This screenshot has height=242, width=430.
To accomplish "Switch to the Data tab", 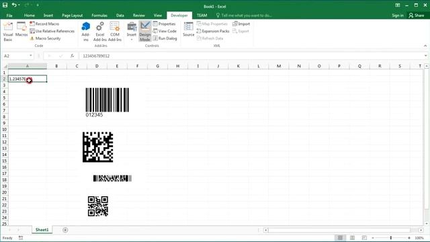I will pos(120,15).
